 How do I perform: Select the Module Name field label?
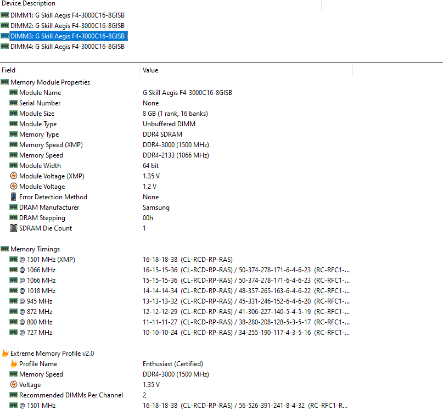point(40,93)
